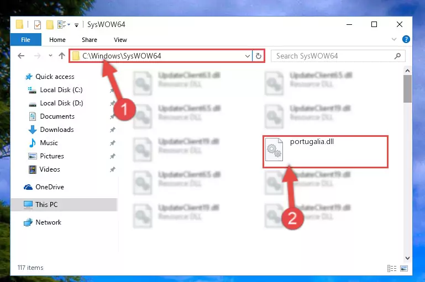Screen dimensions: 425x282
Task: Click the pin icon next to Downloads
Action: coord(113,130)
